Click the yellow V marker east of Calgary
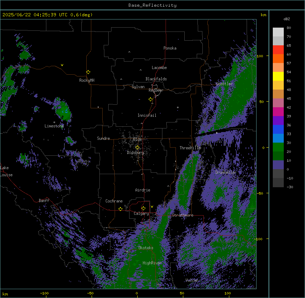 (x=152, y=207)
